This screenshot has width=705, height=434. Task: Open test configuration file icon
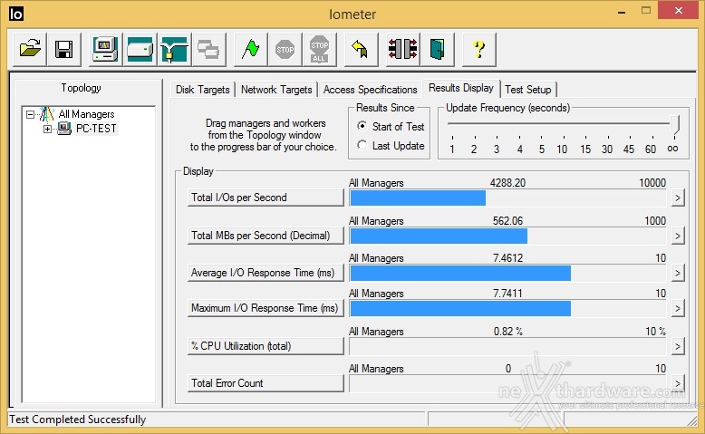(30, 49)
